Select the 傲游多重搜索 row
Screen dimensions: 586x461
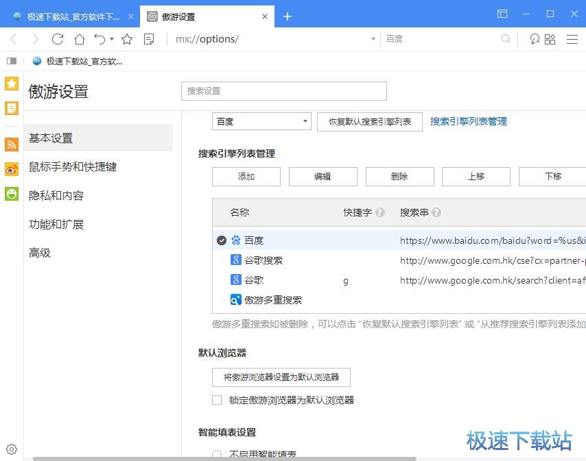399,300
